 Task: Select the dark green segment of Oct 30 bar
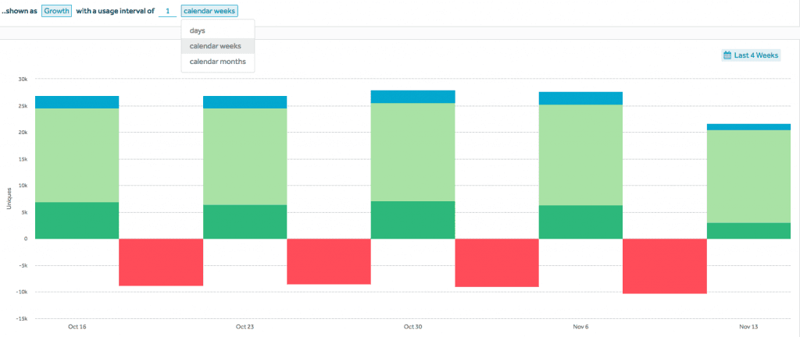[412, 220]
